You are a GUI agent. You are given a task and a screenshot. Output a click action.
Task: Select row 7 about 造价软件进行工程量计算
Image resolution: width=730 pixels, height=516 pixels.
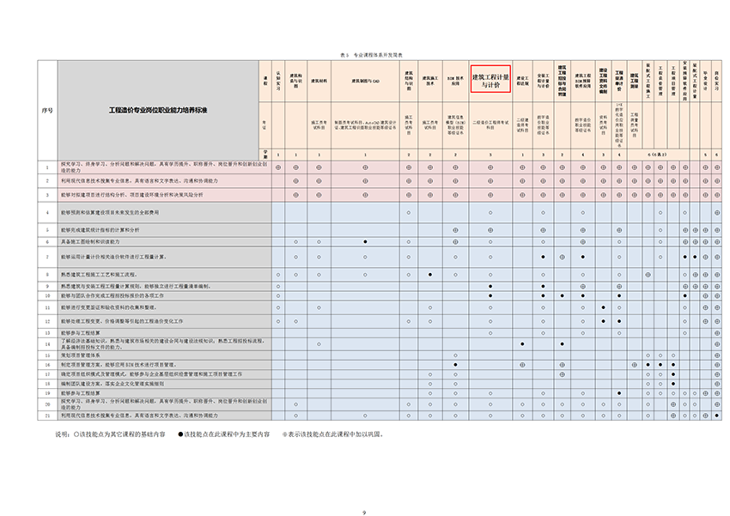coord(113,257)
